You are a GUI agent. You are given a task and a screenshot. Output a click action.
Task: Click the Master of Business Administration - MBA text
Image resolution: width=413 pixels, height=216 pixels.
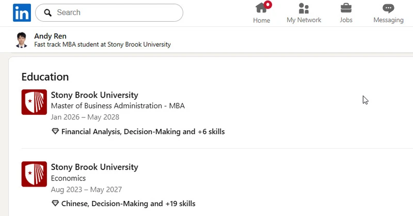coord(118,106)
